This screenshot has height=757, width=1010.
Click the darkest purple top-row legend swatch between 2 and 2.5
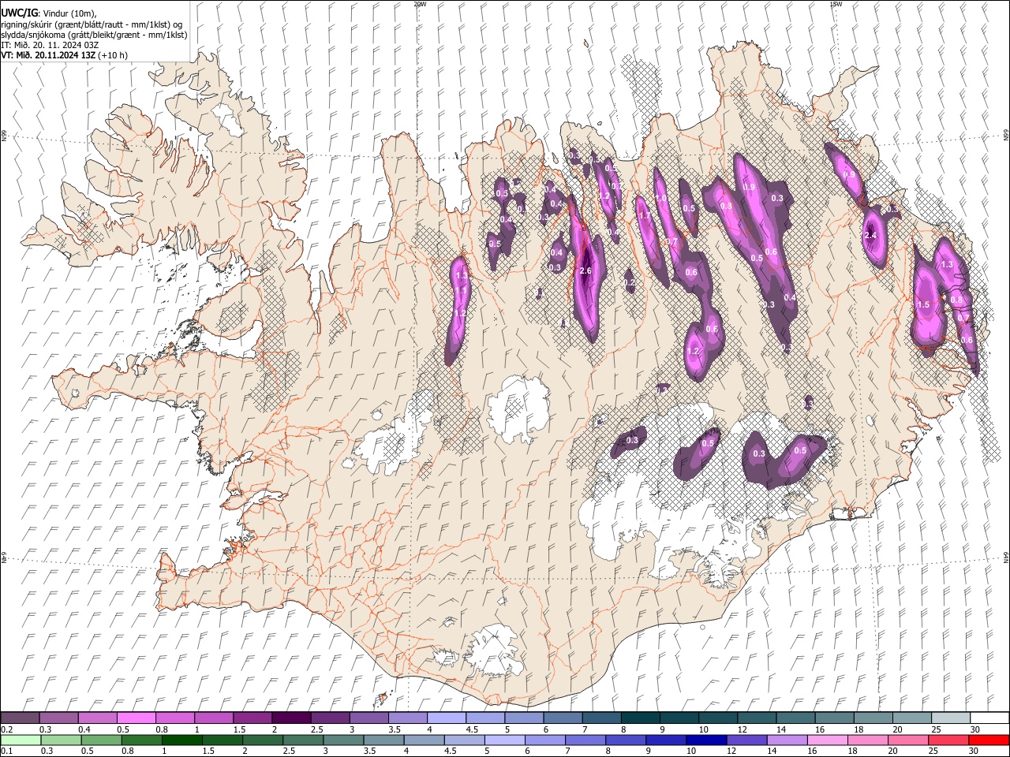coord(291,718)
